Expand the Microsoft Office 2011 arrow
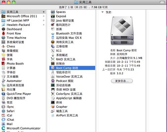The width and height of the screenshot is (167, 132). (x=44, y=16)
